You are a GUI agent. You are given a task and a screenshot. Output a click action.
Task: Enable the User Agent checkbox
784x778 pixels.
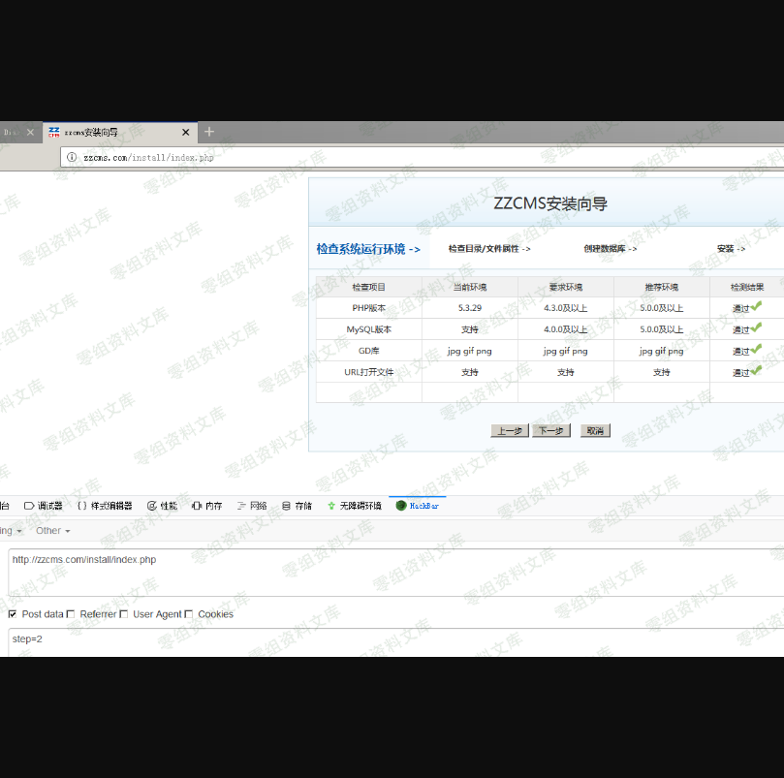(124, 614)
